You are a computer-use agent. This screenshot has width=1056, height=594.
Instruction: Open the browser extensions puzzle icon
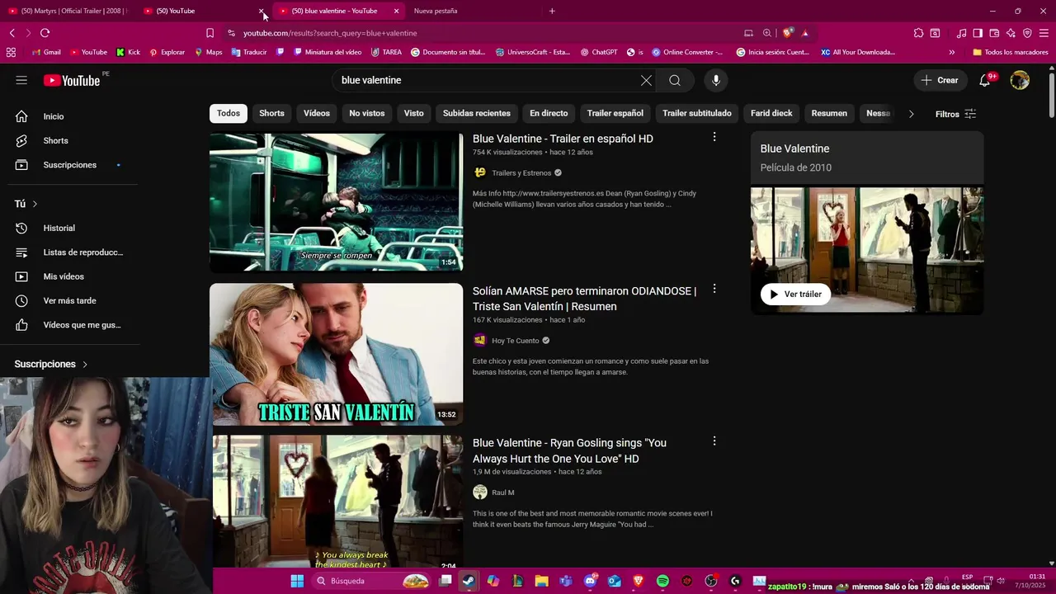(918, 33)
